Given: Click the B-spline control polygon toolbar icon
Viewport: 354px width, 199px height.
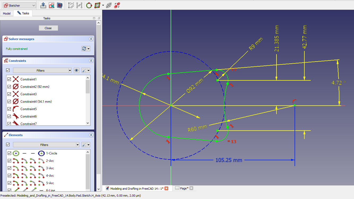Looking at the screenshot, I should pos(97,5).
